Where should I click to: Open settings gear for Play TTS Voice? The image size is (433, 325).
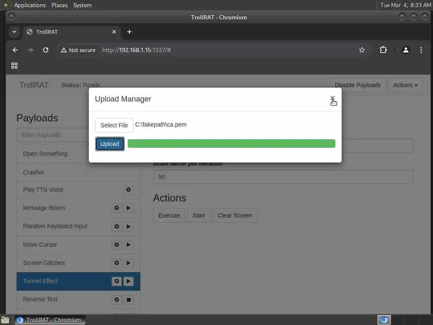(x=129, y=190)
